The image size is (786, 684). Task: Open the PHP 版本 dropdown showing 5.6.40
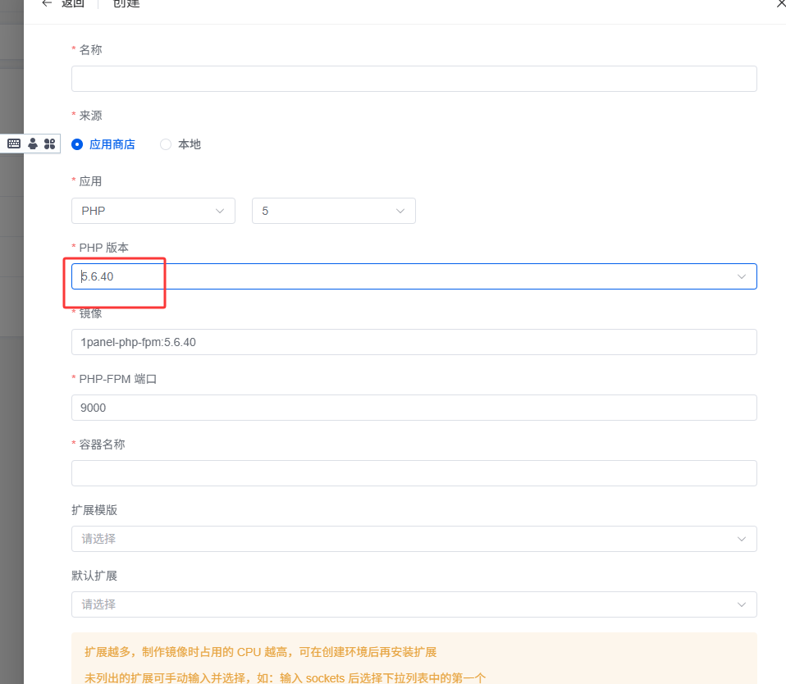pyautogui.click(x=414, y=276)
